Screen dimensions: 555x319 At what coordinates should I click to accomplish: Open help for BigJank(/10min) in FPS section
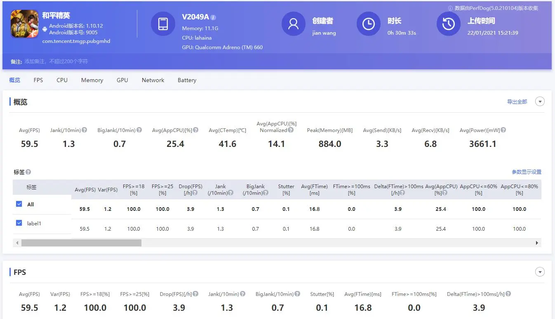pos(297,294)
